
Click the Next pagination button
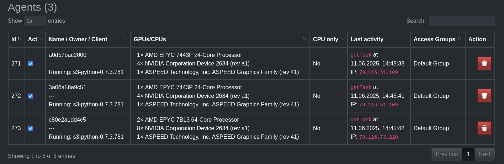tap(484, 154)
